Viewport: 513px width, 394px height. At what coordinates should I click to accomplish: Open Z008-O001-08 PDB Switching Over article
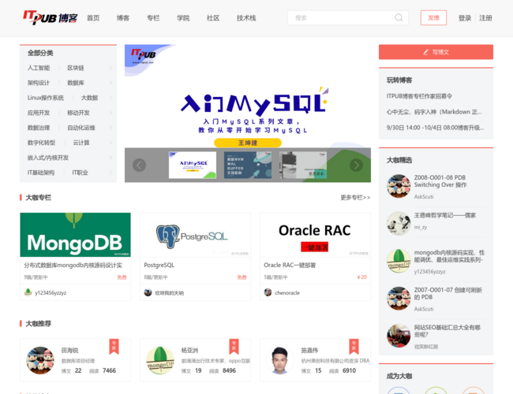(440, 181)
